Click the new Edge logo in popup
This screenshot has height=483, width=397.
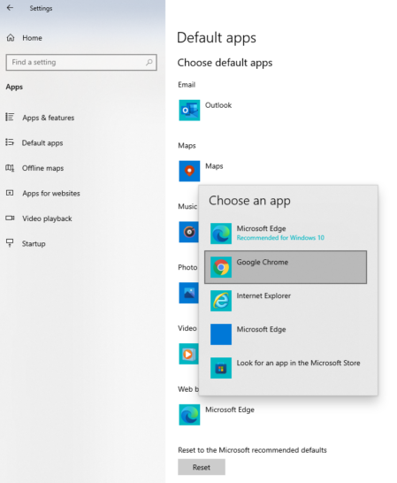click(221, 234)
